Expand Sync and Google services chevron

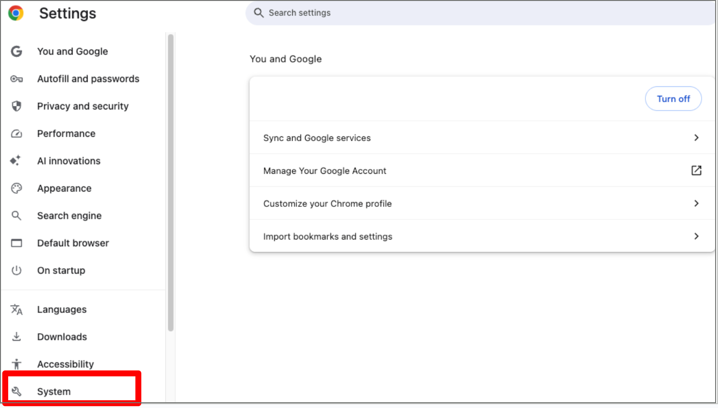click(x=696, y=138)
